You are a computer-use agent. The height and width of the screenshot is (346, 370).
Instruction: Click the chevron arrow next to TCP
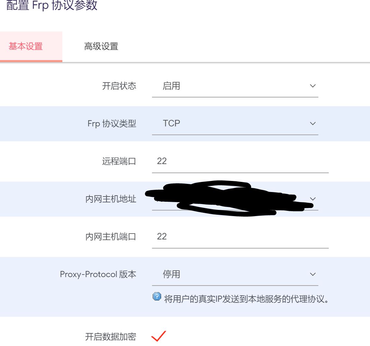(x=313, y=123)
